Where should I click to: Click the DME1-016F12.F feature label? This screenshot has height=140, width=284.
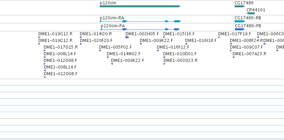pos(173,47)
